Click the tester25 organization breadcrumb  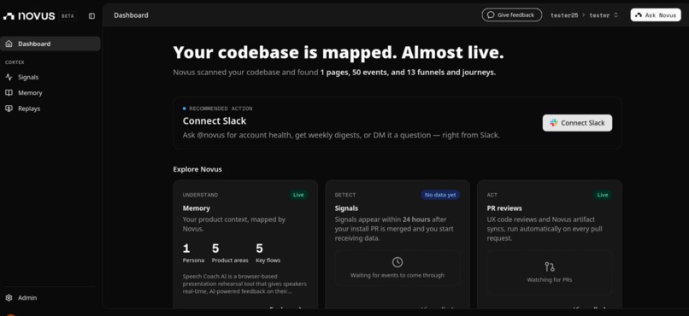coord(564,15)
